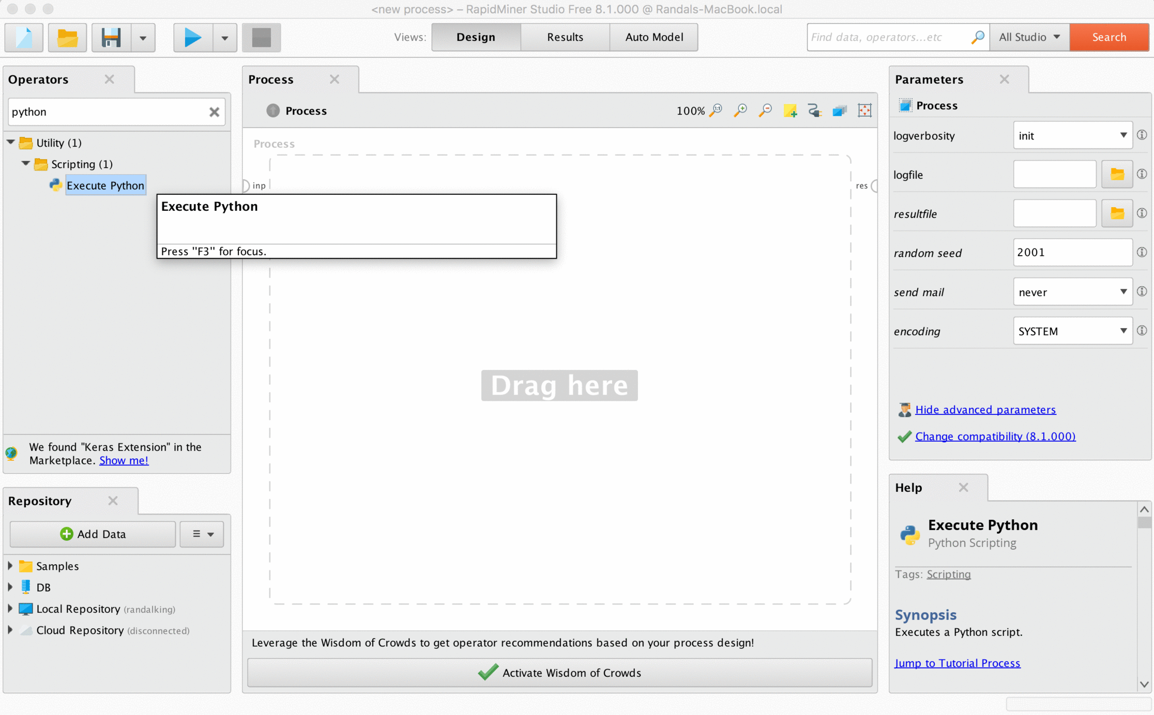Click the random seed field showing 2001

point(1073,253)
